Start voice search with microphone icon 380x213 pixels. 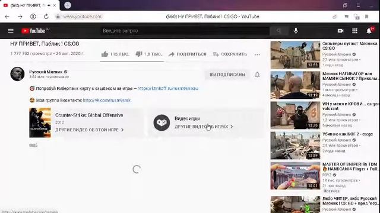click(296, 31)
